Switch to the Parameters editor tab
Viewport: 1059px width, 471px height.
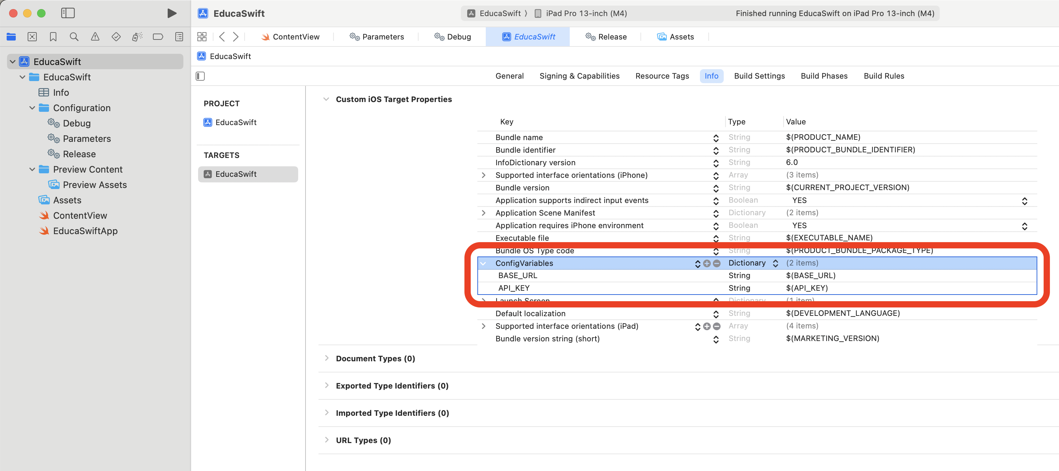tap(377, 37)
